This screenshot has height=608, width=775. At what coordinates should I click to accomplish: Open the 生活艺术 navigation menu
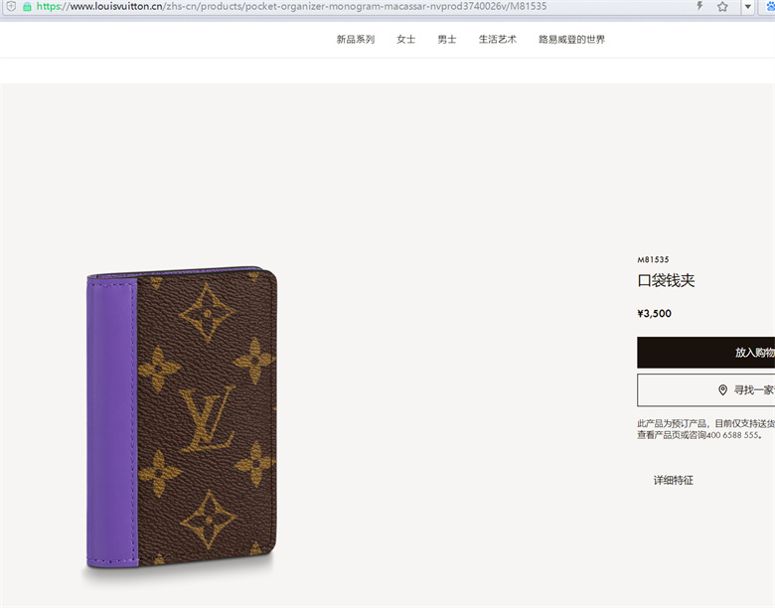click(497, 40)
